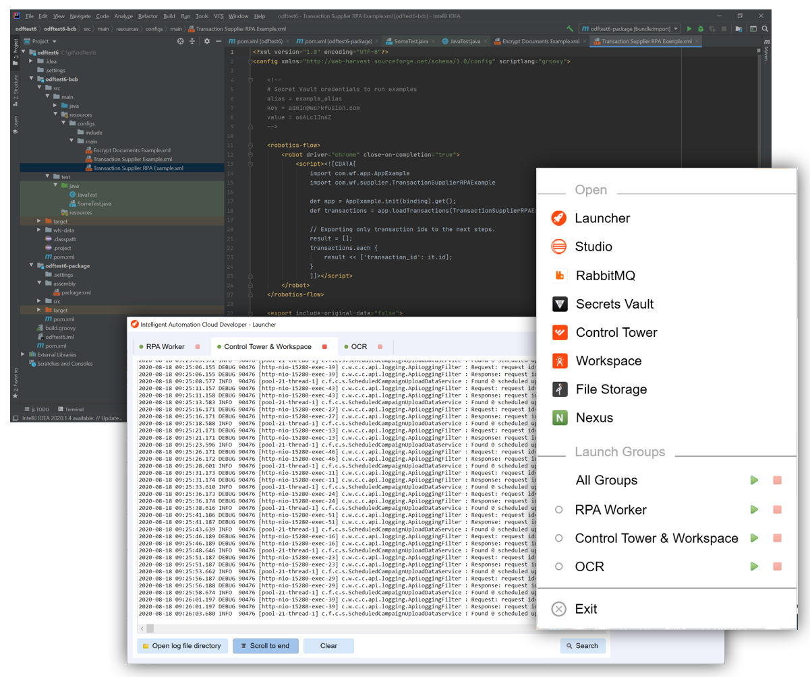Stop Control Tower & Workspace group in menu
This screenshot has width=810, height=677.
777,538
